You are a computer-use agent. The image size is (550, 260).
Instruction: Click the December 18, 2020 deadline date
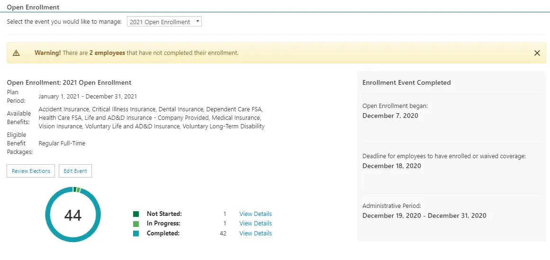coord(391,166)
